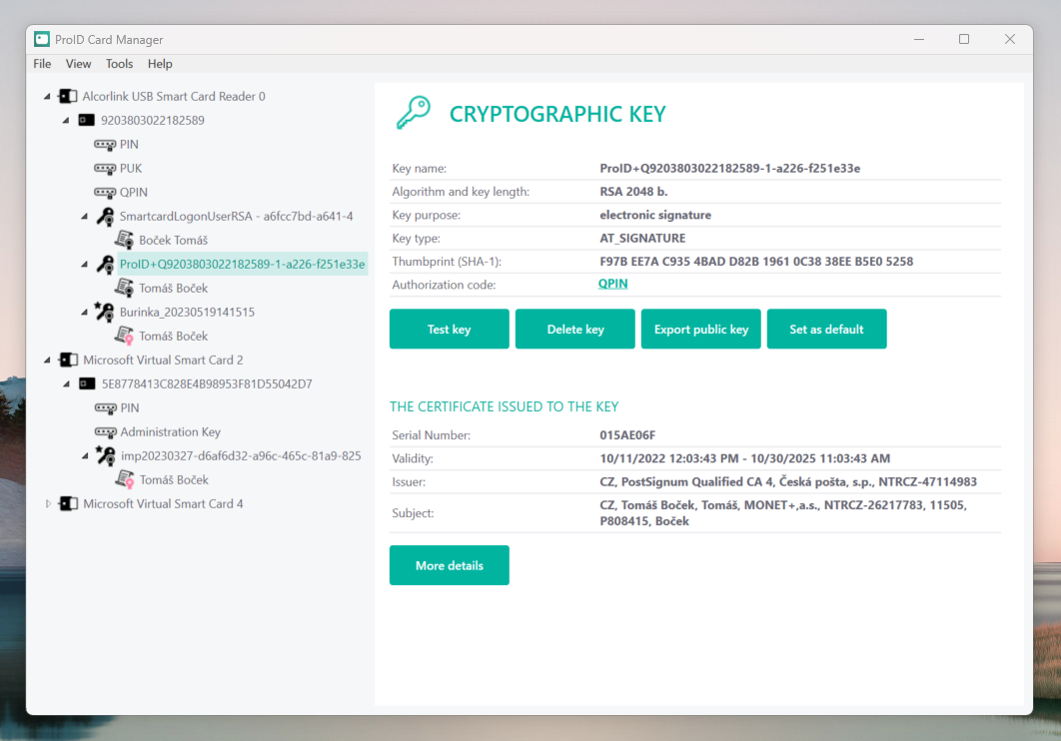Collapse the Alcorlink USB Smart Card Reader node
This screenshot has width=1061, height=741.
pyautogui.click(x=47, y=97)
